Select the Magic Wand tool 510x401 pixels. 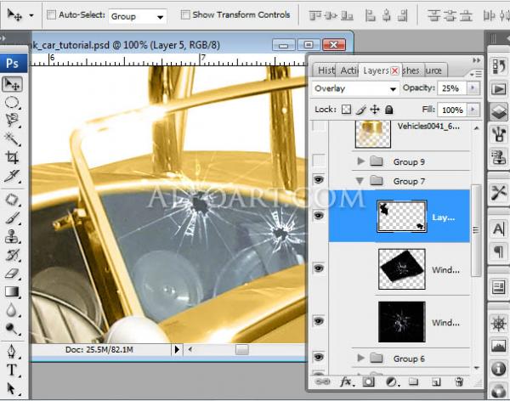pyautogui.click(x=13, y=138)
